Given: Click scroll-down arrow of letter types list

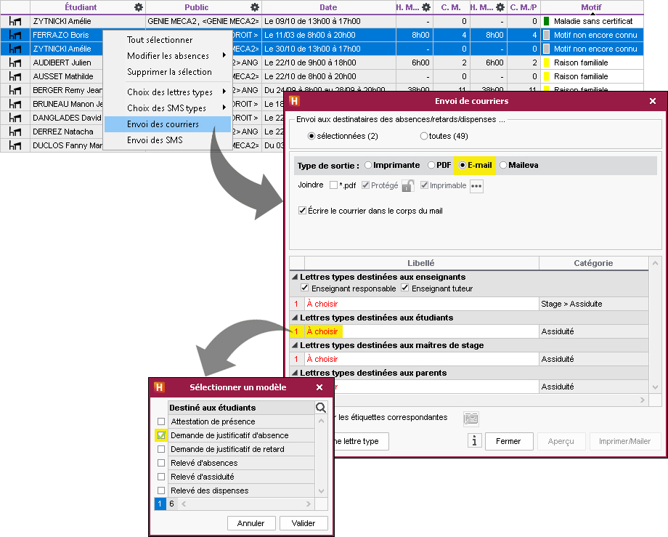Looking at the screenshot, I should [x=655, y=387].
